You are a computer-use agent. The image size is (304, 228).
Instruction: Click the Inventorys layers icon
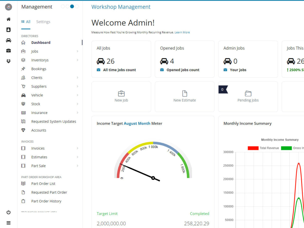click(x=23, y=60)
